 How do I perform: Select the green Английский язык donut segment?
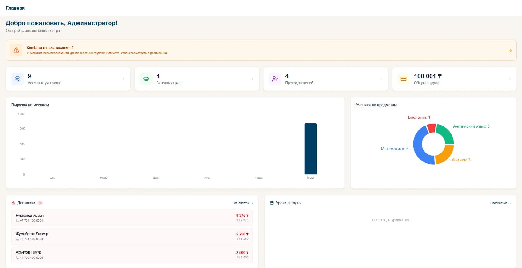[x=446, y=133]
